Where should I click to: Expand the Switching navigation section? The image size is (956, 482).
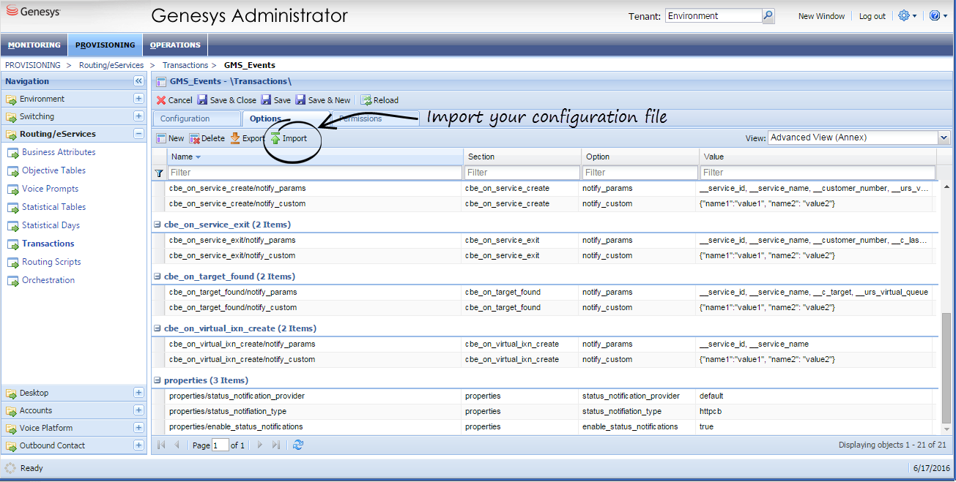click(138, 116)
